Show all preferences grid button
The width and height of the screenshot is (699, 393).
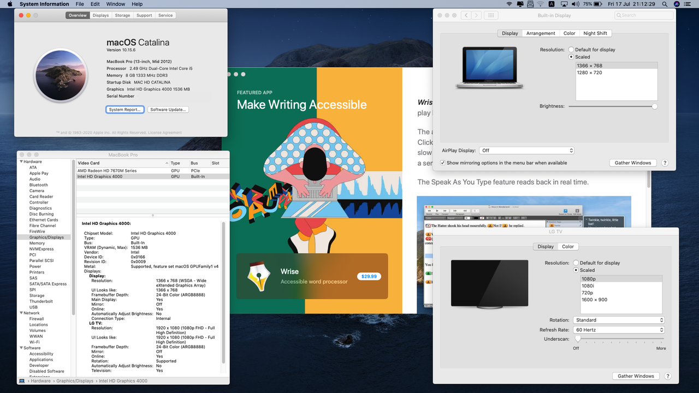pyautogui.click(x=491, y=15)
